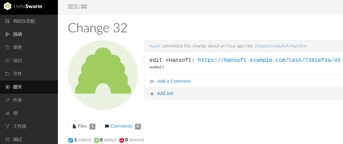Open the 我的仪表板 dashboard icon
The height and width of the screenshot is (144, 343).
8,21
